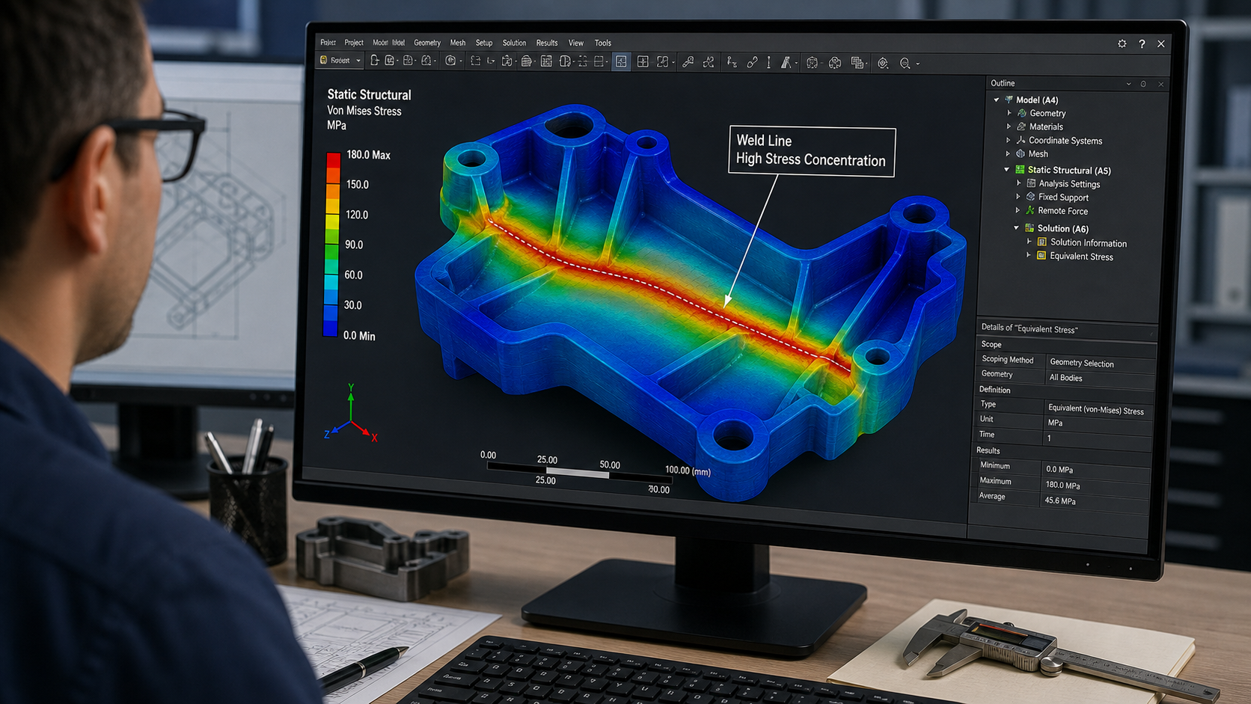Open the Geometry menu in the menu bar

(x=427, y=43)
